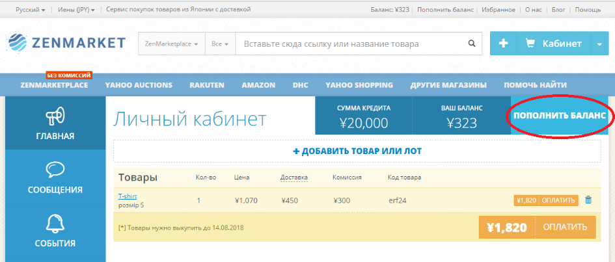Viewport: 615px width, 262px height.
Task: Pay ¥1,820 for the T-shirt row
Action: pyautogui.click(x=546, y=200)
